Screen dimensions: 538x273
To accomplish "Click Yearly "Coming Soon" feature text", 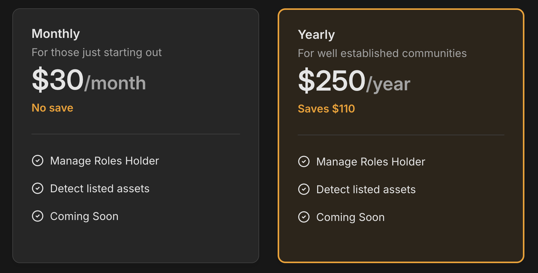I will pos(350,217).
